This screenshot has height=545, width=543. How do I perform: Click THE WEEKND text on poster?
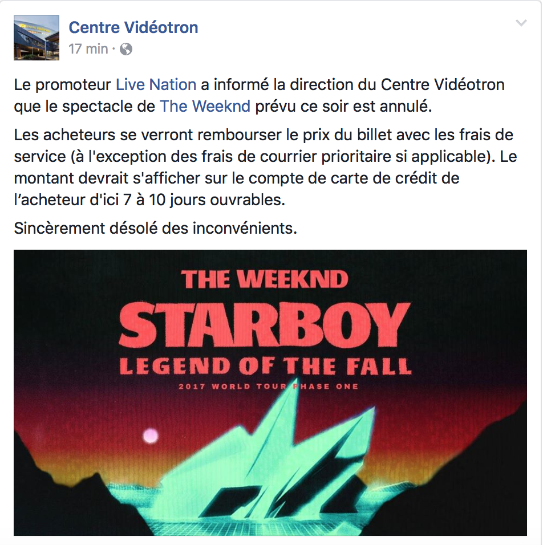coord(264,279)
